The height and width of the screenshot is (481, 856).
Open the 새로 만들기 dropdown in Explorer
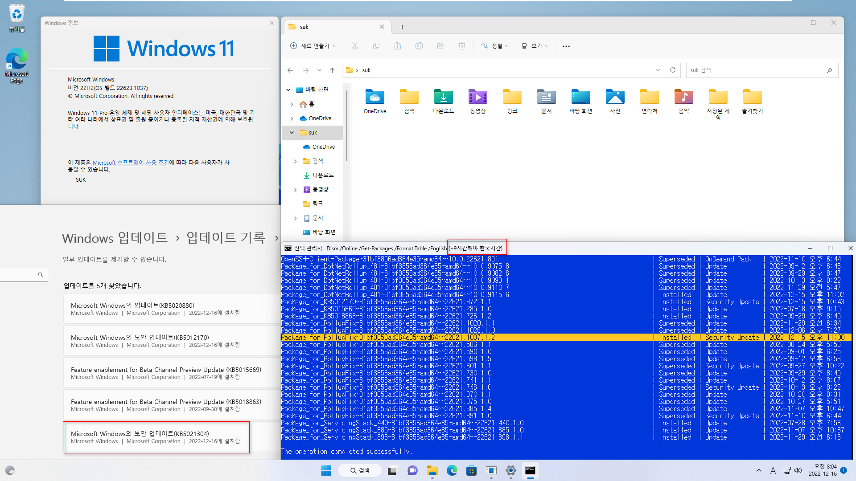point(313,46)
